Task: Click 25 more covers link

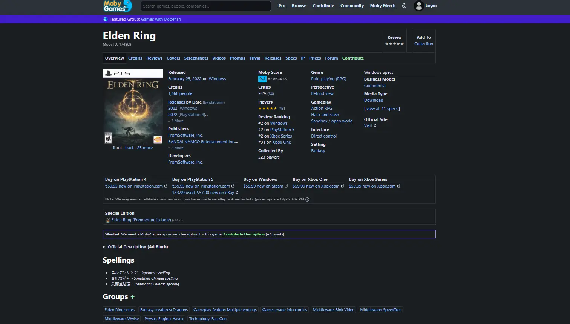Action: point(145,148)
